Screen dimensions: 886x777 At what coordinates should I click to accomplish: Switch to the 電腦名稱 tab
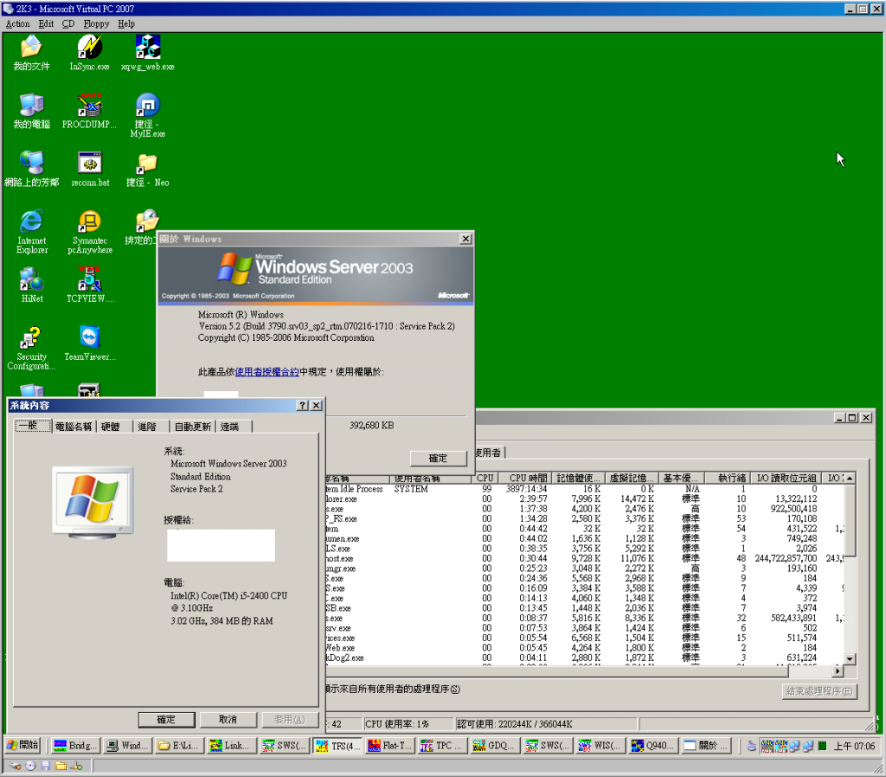point(74,427)
